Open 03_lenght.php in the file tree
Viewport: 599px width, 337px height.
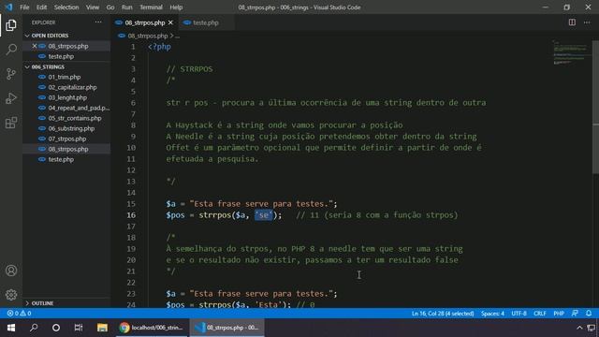[66, 97]
